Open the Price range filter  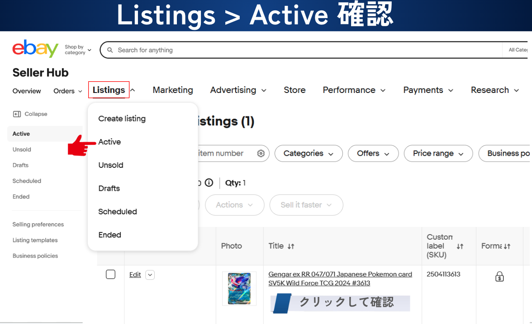pyautogui.click(x=438, y=153)
